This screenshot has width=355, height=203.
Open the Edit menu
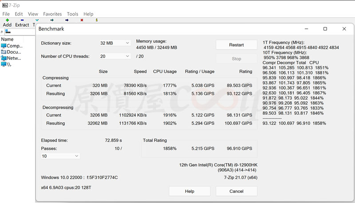[19, 14]
